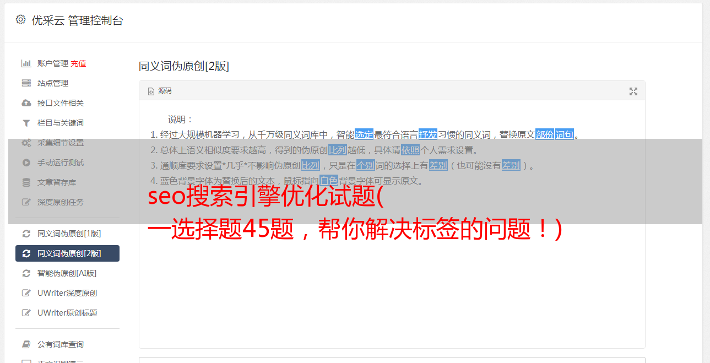Viewport: 710px width, 363px height.
Task: Open 账户管理 account management
Action: pos(53,63)
